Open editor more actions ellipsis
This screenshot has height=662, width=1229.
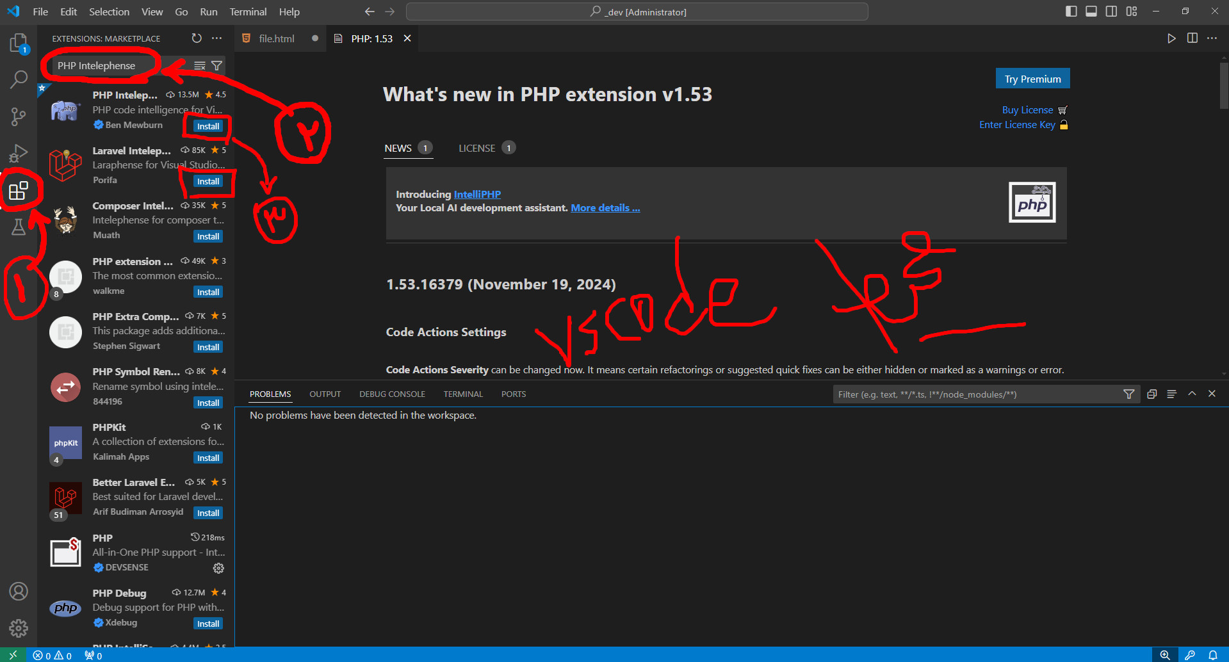point(1212,38)
